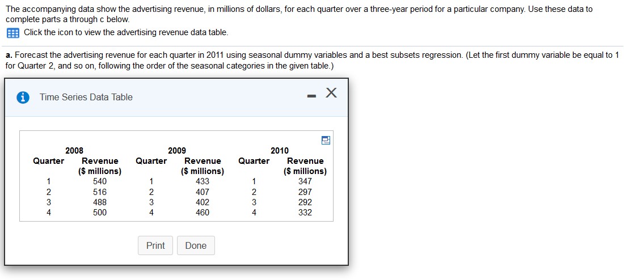This screenshot has width=624, height=280.
Task: Select 2008 Q3 revenue value 488
Action: [99, 202]
